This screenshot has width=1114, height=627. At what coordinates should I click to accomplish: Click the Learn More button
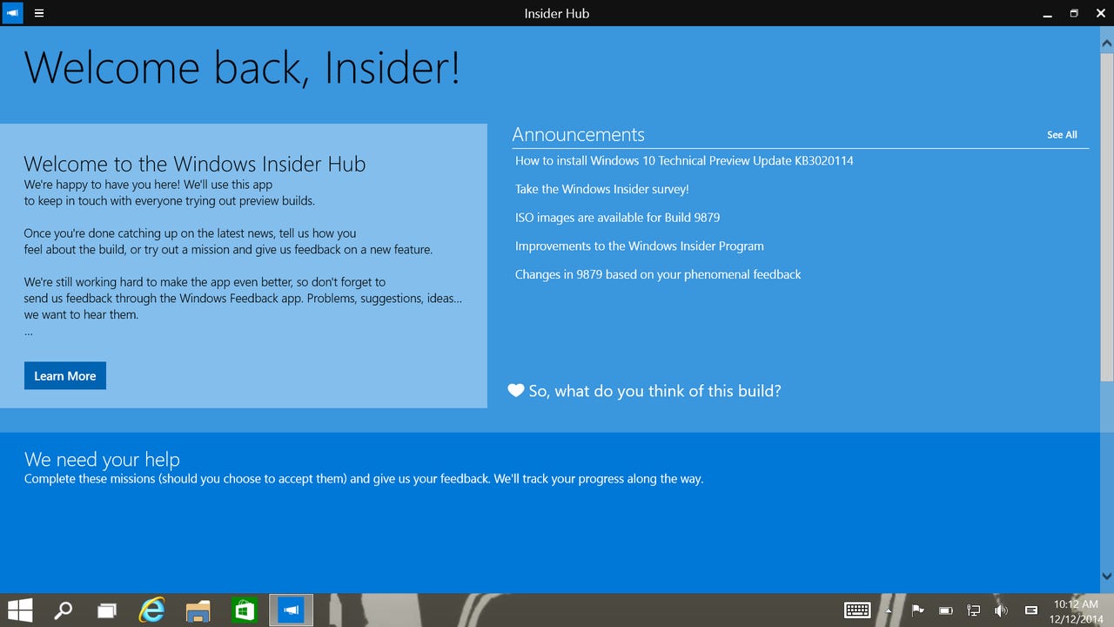coord(64,375)
